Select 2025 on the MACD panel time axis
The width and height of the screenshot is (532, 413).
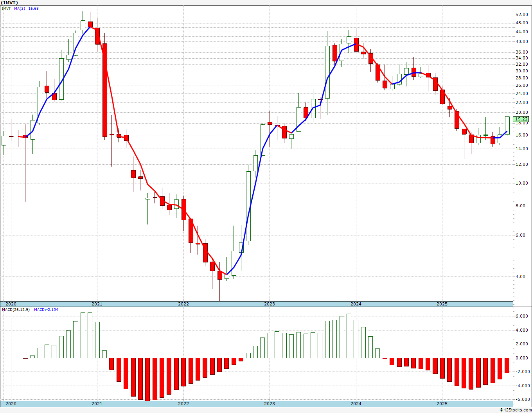tap(442, 403)
